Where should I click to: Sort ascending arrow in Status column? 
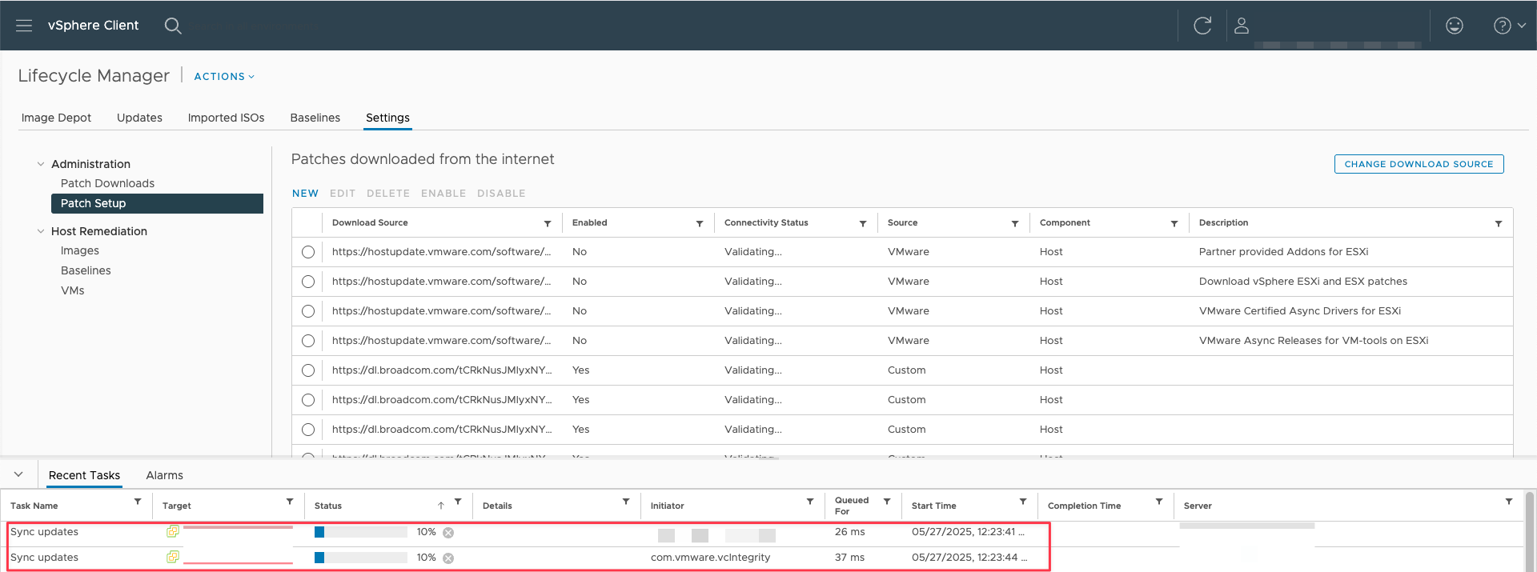(441, 506)
